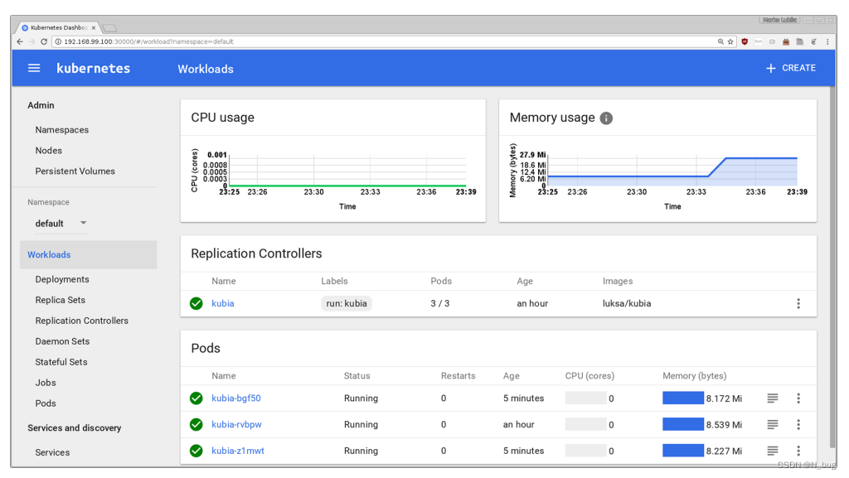Viewport: 849px width, 478px height.
Task: Open Stateful Sets in sidebar
Action: point(61,362)
